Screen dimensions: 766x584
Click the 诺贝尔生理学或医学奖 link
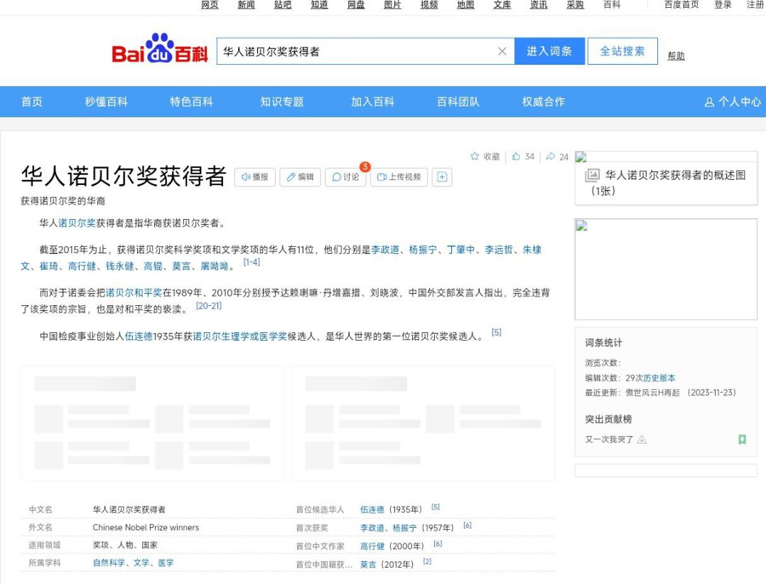click(240, 336)
